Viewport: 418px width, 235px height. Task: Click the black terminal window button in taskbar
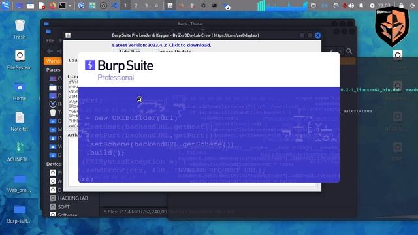215,5
